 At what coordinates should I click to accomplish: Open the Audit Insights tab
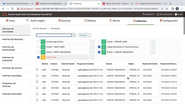(x=36, y=21)
